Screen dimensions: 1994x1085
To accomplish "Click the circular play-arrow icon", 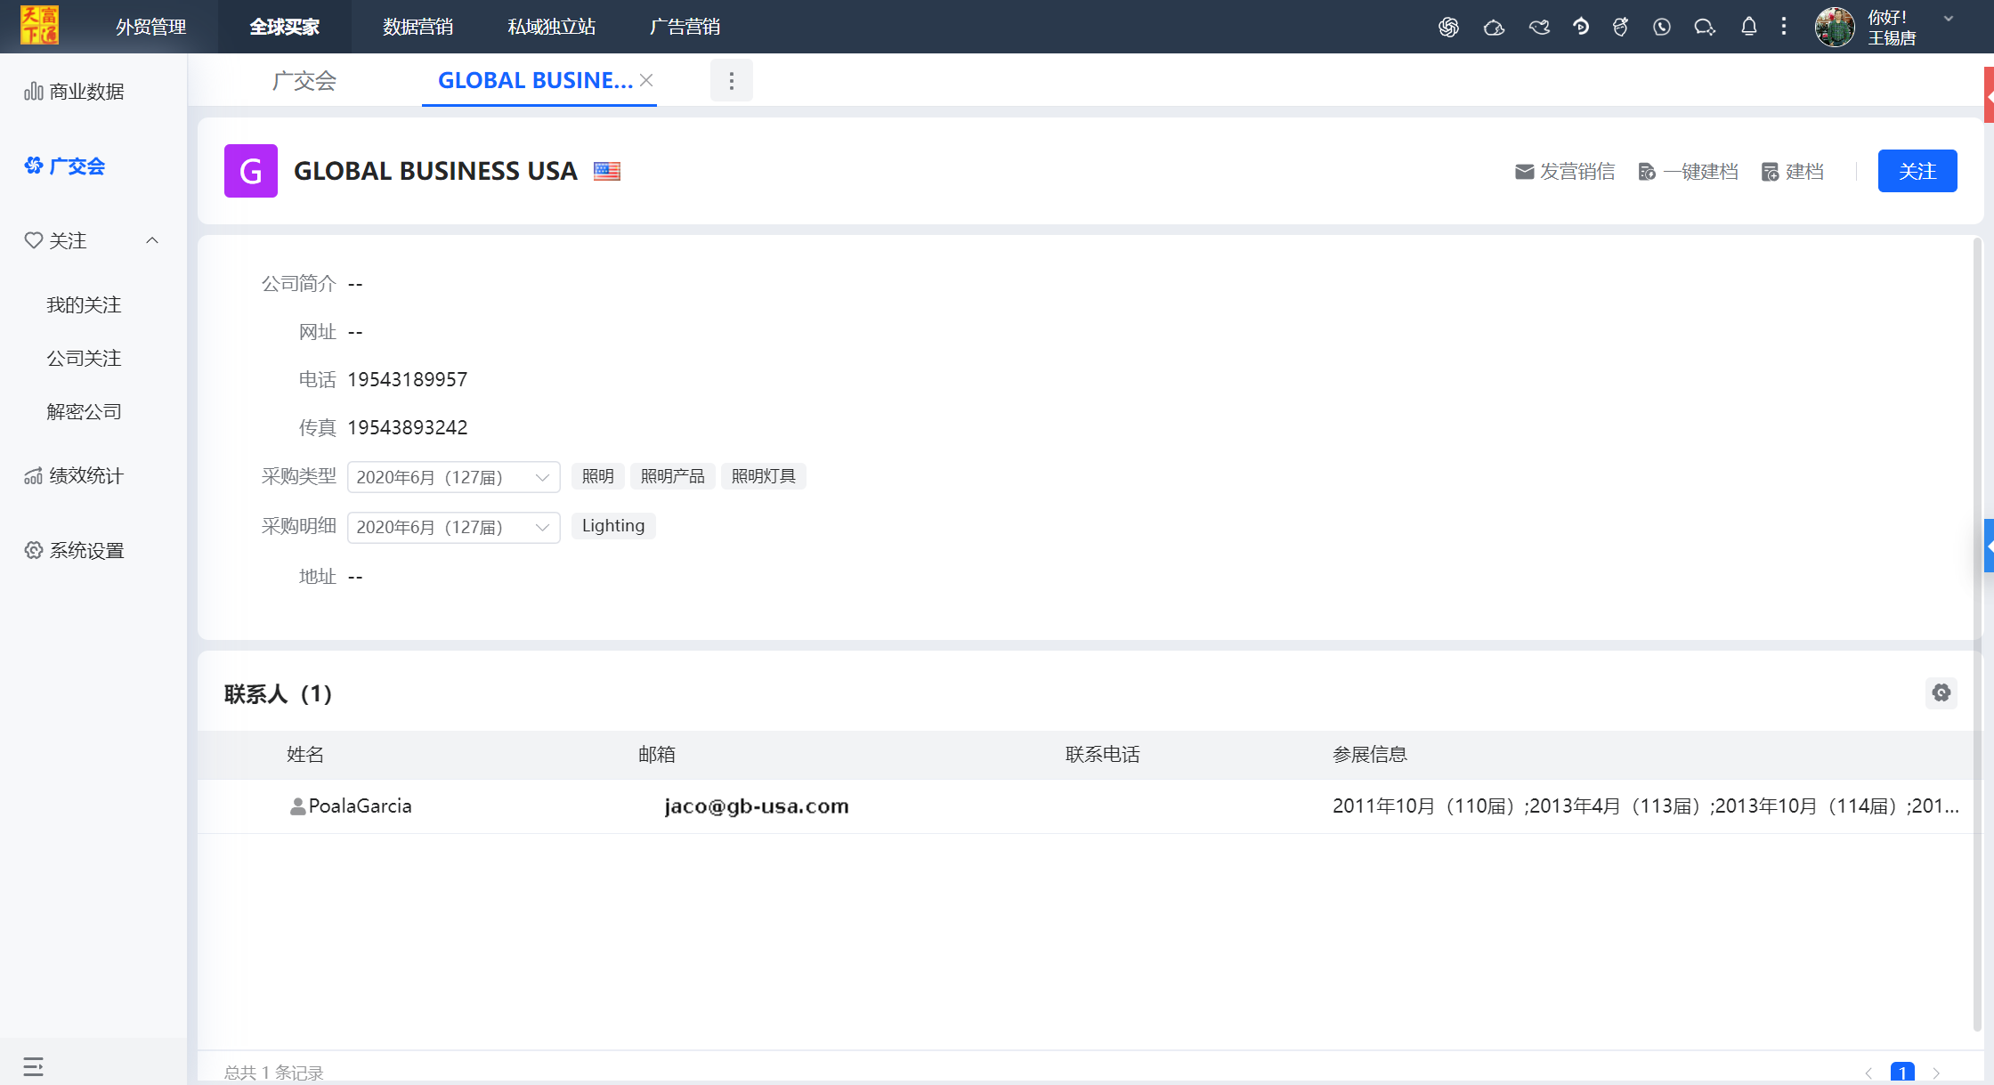I will (1581, 27).
